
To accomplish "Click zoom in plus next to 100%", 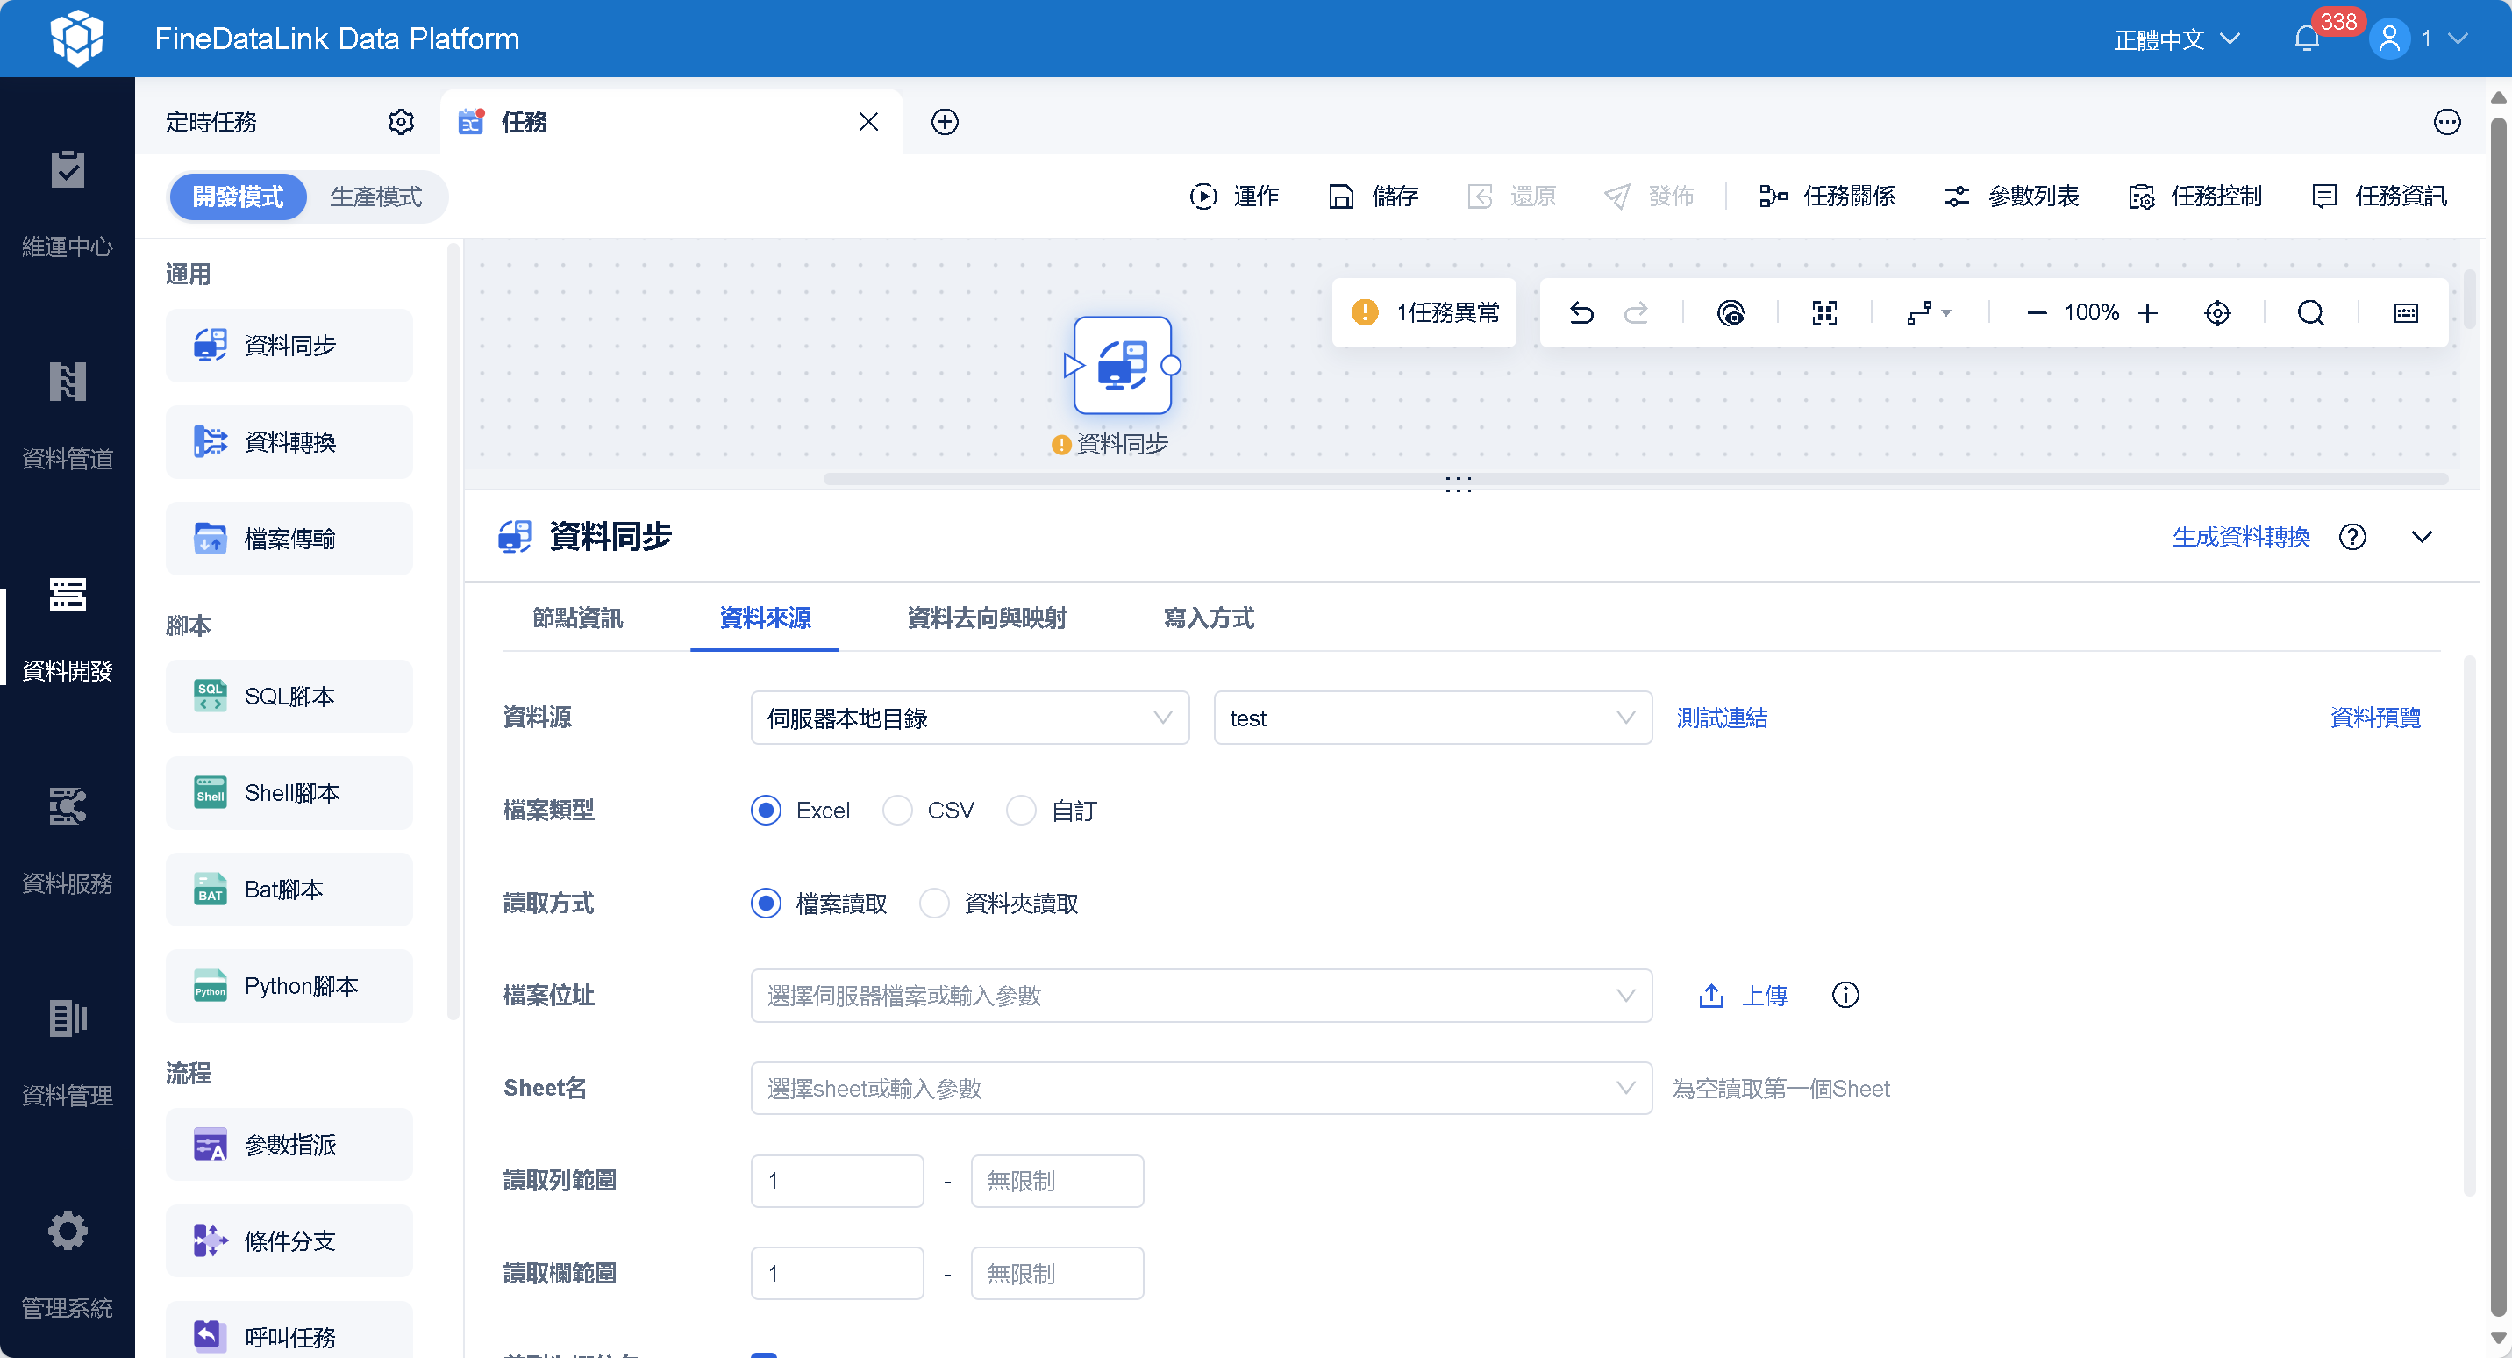I will 2147,312.
